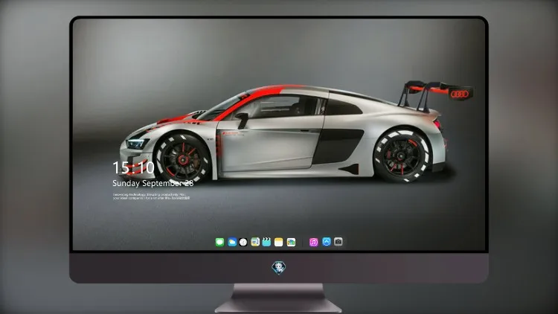Launch the teal clapperboard video app
Screen dimensions: 558x314
tap(266, 242)
